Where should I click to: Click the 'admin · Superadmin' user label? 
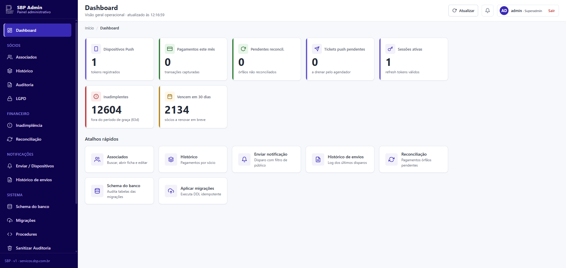(526, 11)
